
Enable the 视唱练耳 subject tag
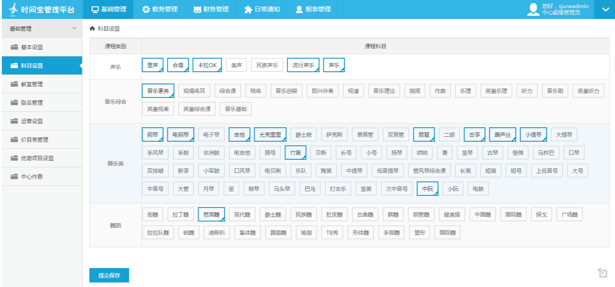[194, 91]
